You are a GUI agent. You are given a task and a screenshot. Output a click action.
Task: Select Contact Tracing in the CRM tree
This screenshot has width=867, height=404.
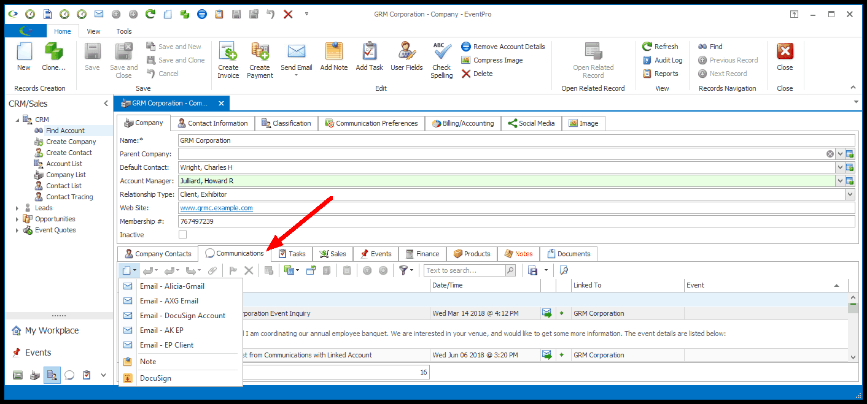(x=69, y=197)
